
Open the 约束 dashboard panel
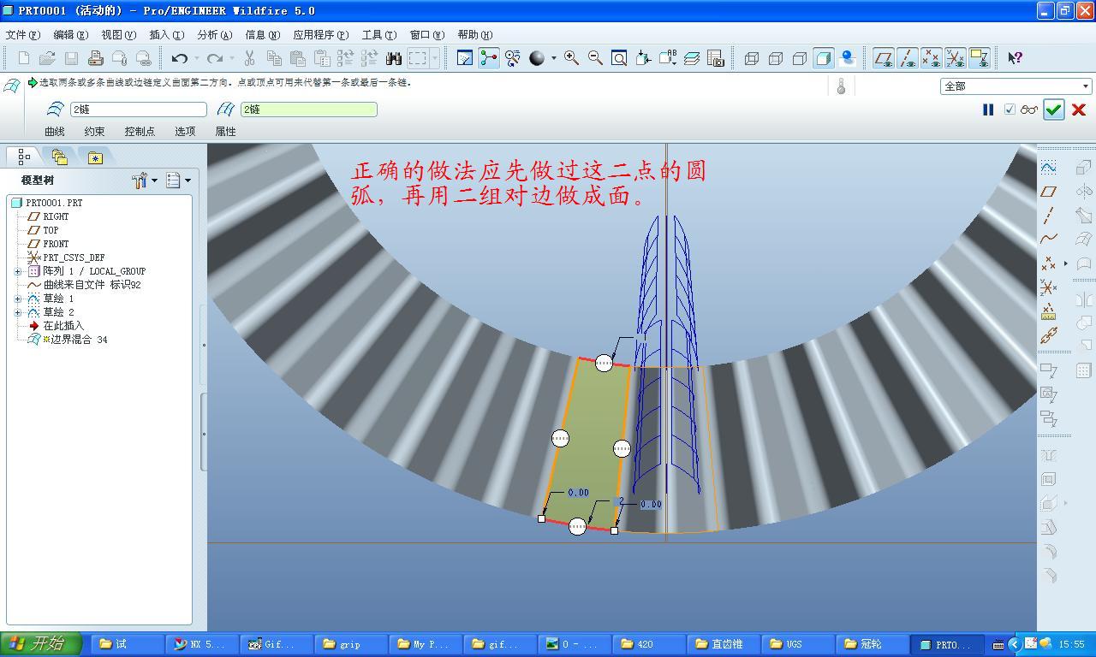pyautogui.click(x=94, y=132)
